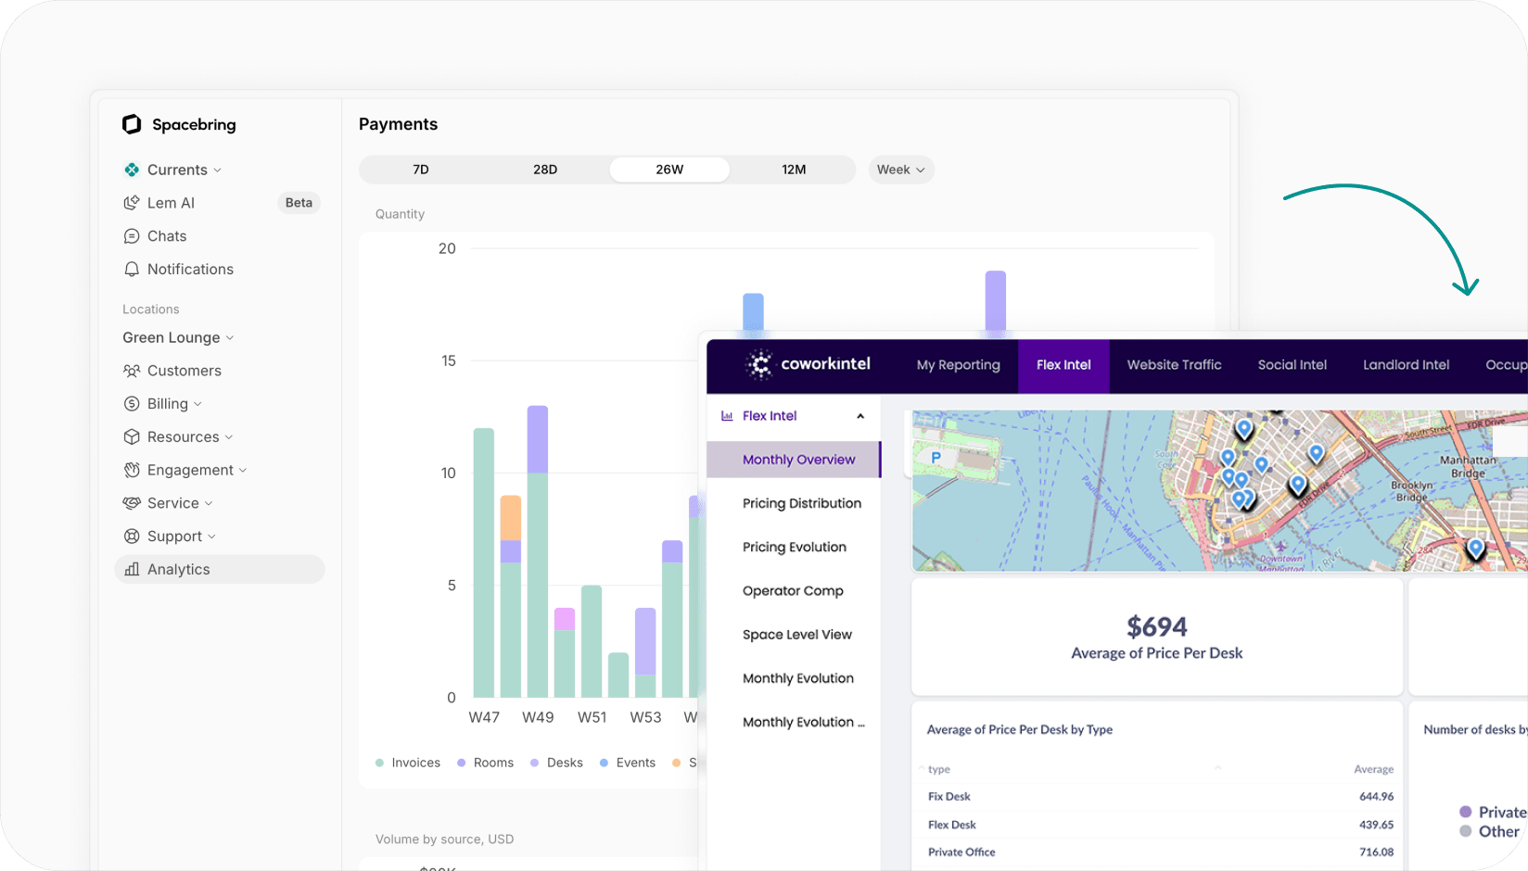This screenshot has width=1528, height=871.
Task: Select the 12M time range
Action: 794,170
